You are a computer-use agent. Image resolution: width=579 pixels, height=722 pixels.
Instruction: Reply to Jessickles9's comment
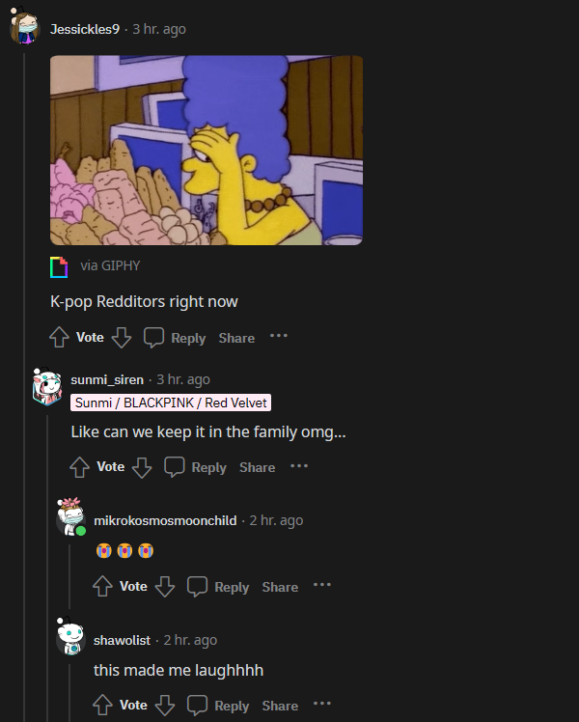pyautogui.click(x=175, y=338)
